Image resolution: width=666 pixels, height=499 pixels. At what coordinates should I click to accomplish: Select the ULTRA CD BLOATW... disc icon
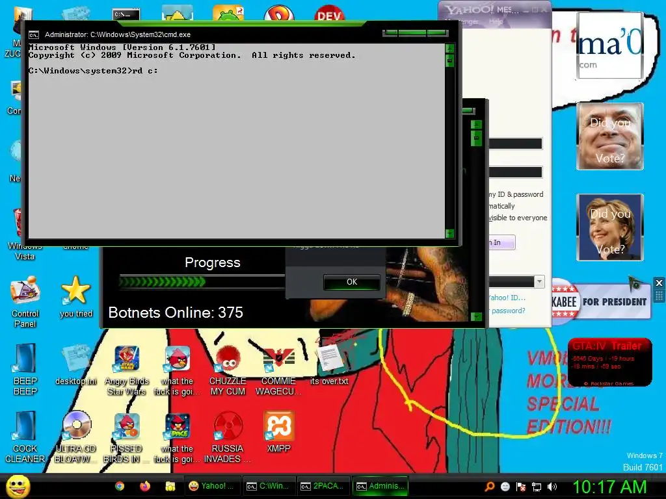point(75,437)
